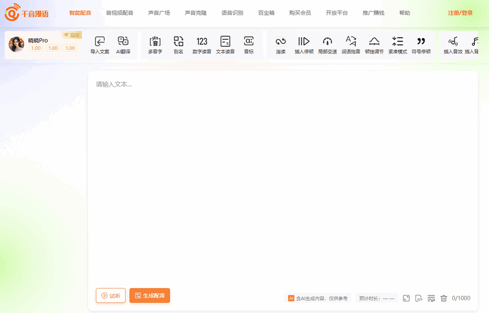Open the AI翻译 translation tool
This screenshot has height=313, width=489.
[x=123, y=45]
